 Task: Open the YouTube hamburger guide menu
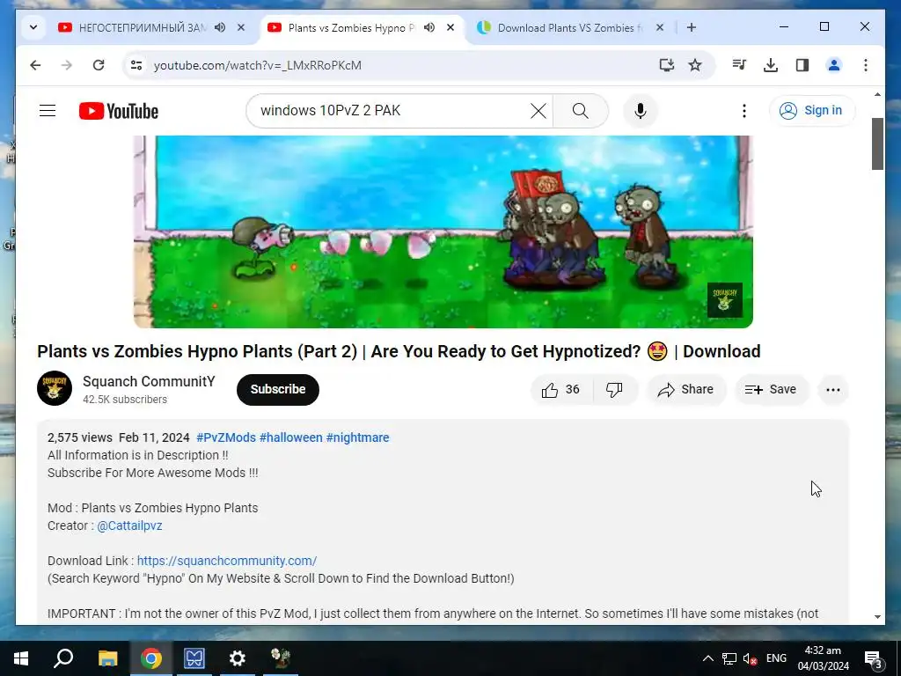pyautogui.click(x=48, y=110)
